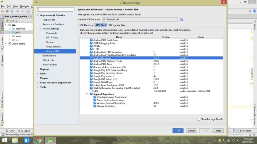Click Android Studio taskbar icon
This screenshot has height=144, width=257.
tap(50, 140)
